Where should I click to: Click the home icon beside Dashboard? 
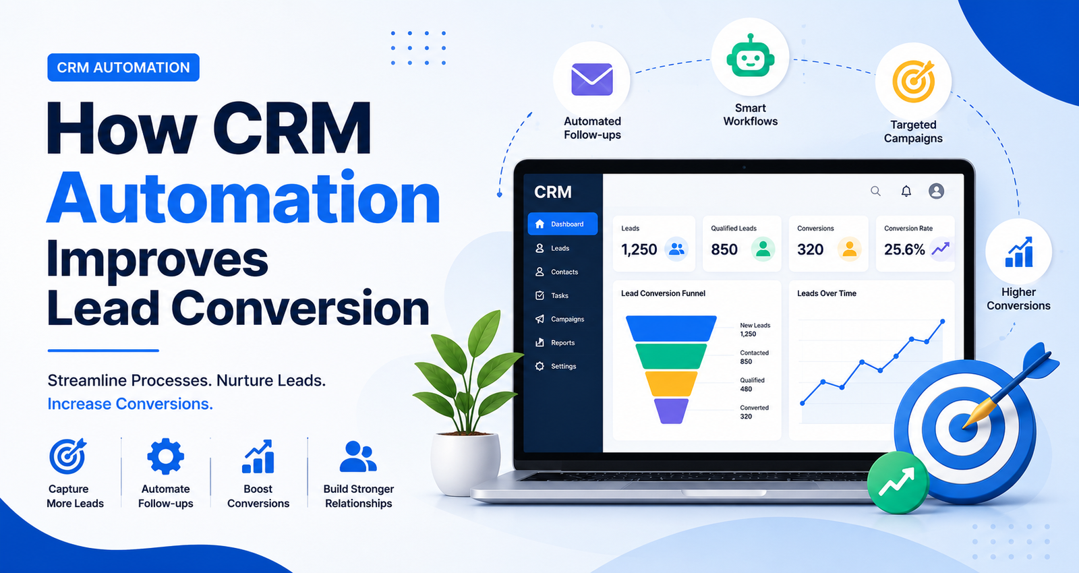click(539, 224)
